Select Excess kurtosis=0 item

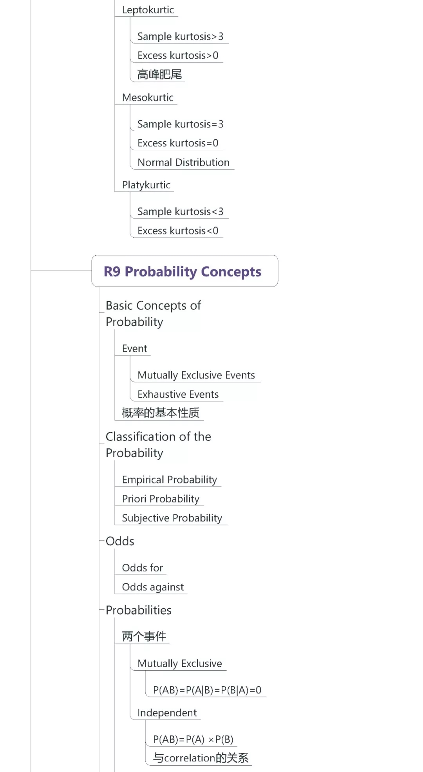pos(178,143)
